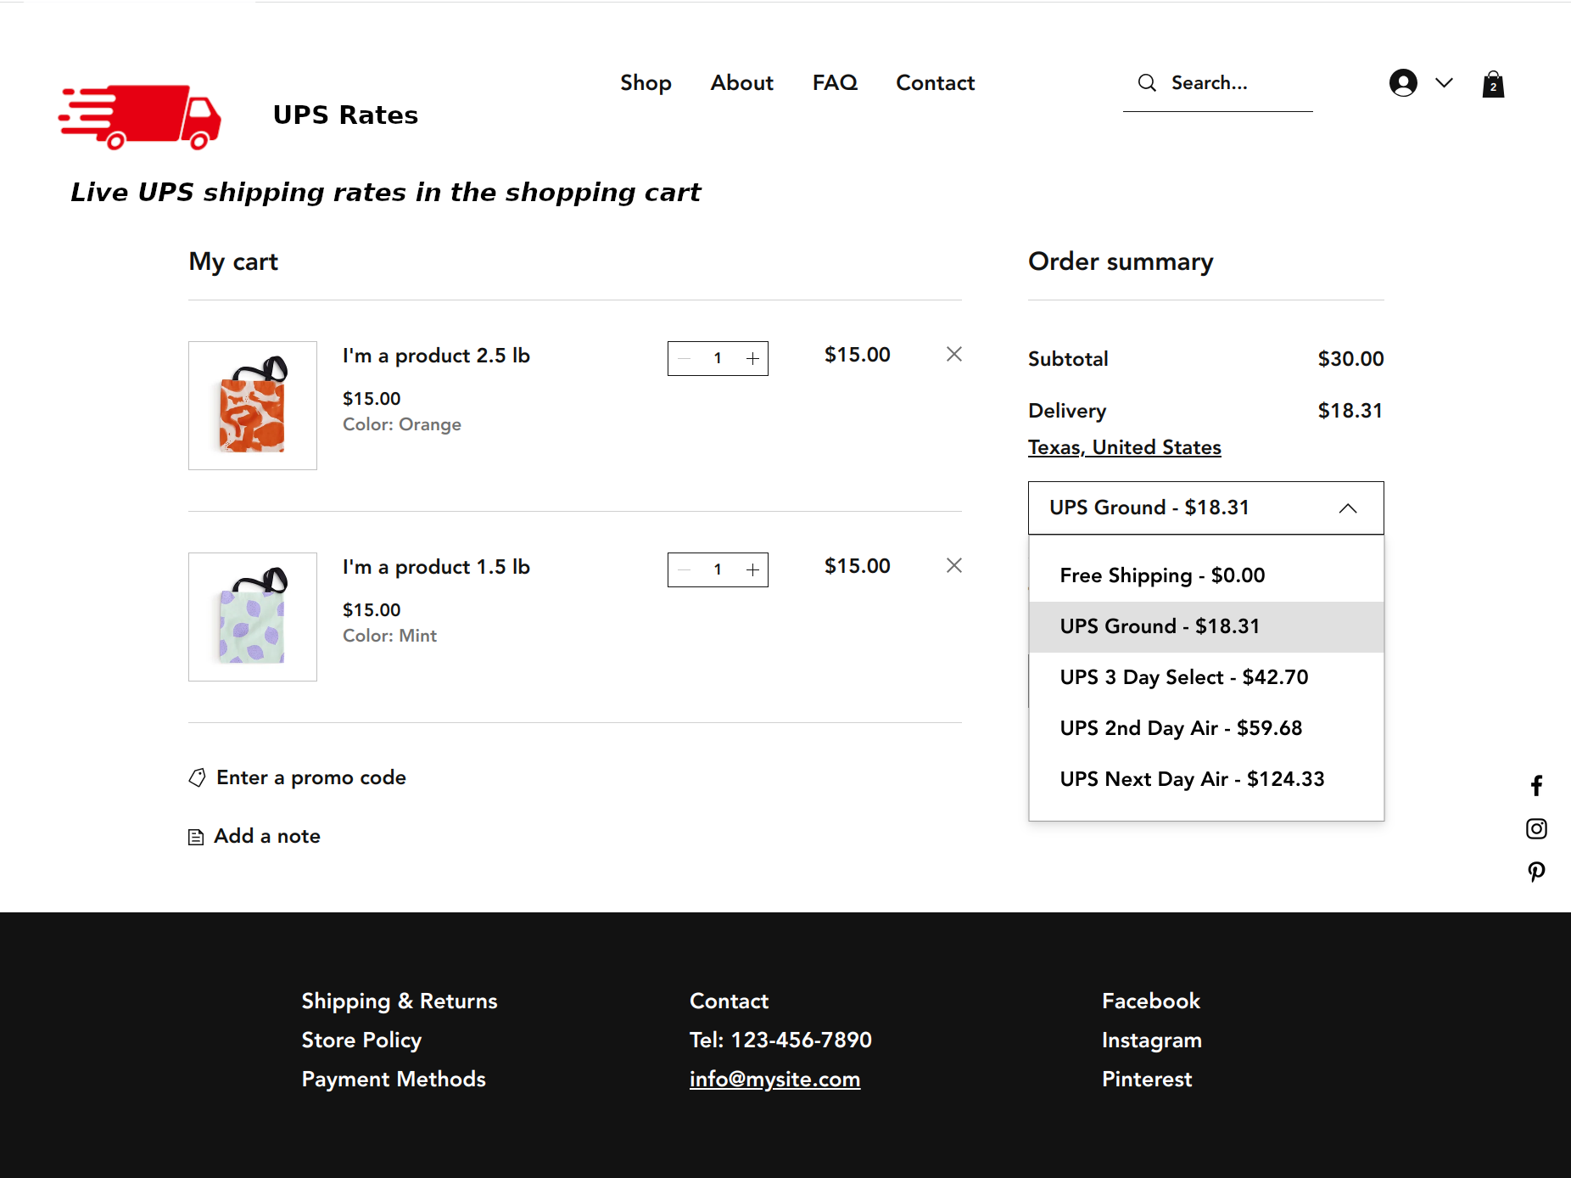The image size is (1571, 1178).
Task: Open the Pinterest side icon
Action: click(1536, 872)
